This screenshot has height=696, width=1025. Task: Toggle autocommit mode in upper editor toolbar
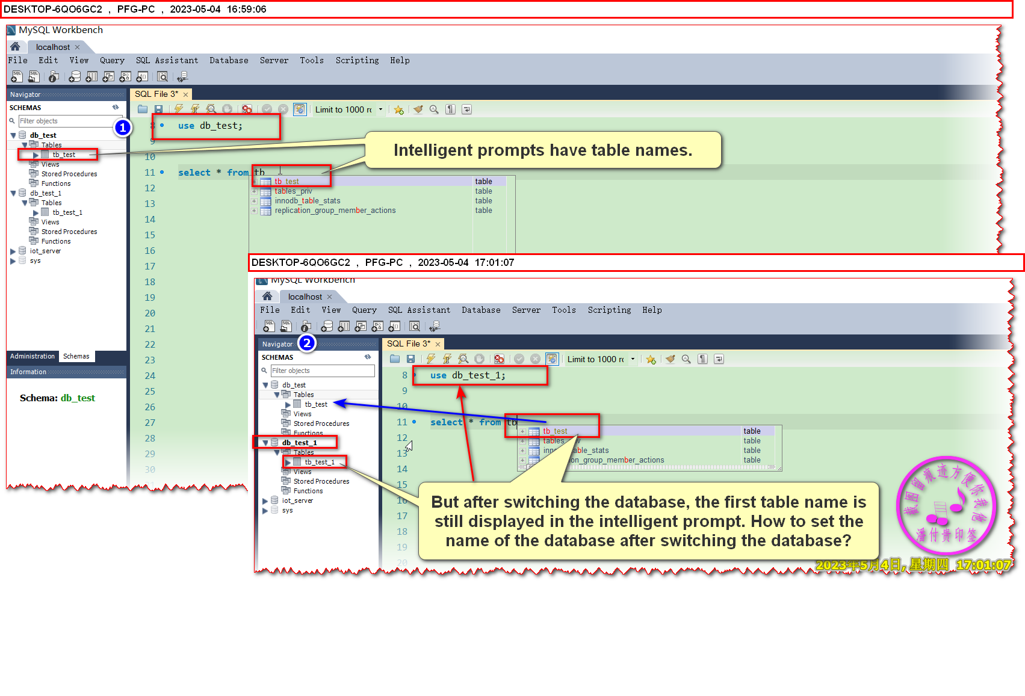click(300, 109)
